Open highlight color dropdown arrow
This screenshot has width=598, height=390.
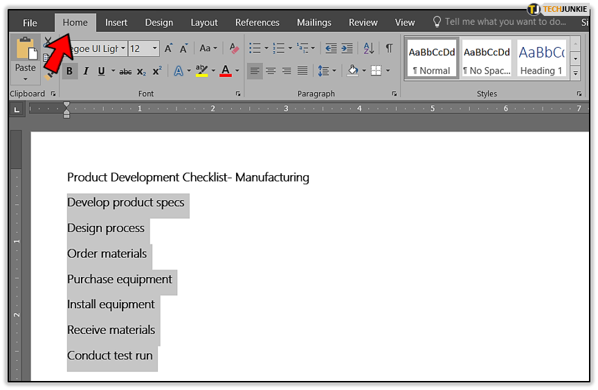pyautogui.click(x=213, y=71)
